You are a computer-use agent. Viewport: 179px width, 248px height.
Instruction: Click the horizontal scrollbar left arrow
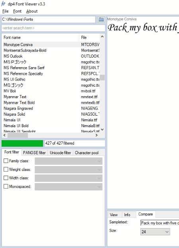4,135
